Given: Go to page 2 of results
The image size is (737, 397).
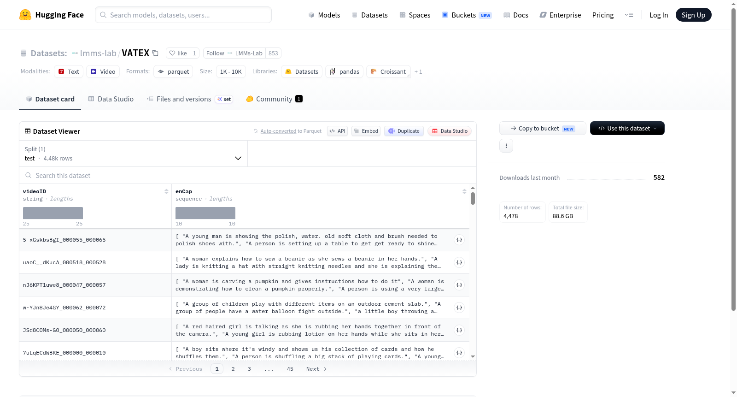Looking at the screenshot, I should coord(233,369).
